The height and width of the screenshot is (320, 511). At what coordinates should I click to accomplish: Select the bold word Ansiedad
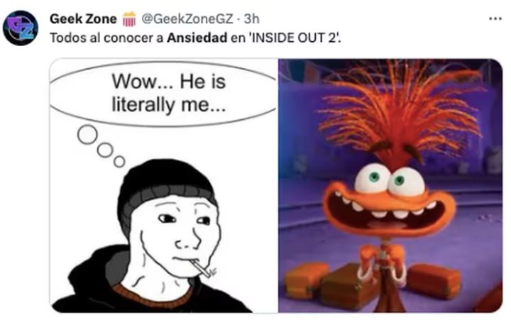pyautogui.click(x=197, y=38)
